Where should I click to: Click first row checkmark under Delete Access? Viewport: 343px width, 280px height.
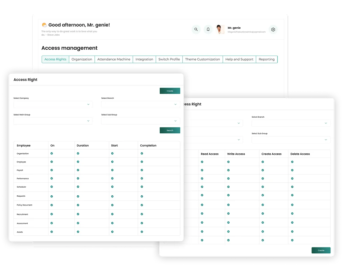point(292,162)
